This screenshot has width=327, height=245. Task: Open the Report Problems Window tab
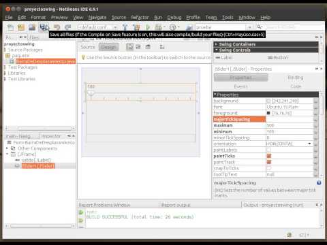pyautogui.click(x=104, y=205)
